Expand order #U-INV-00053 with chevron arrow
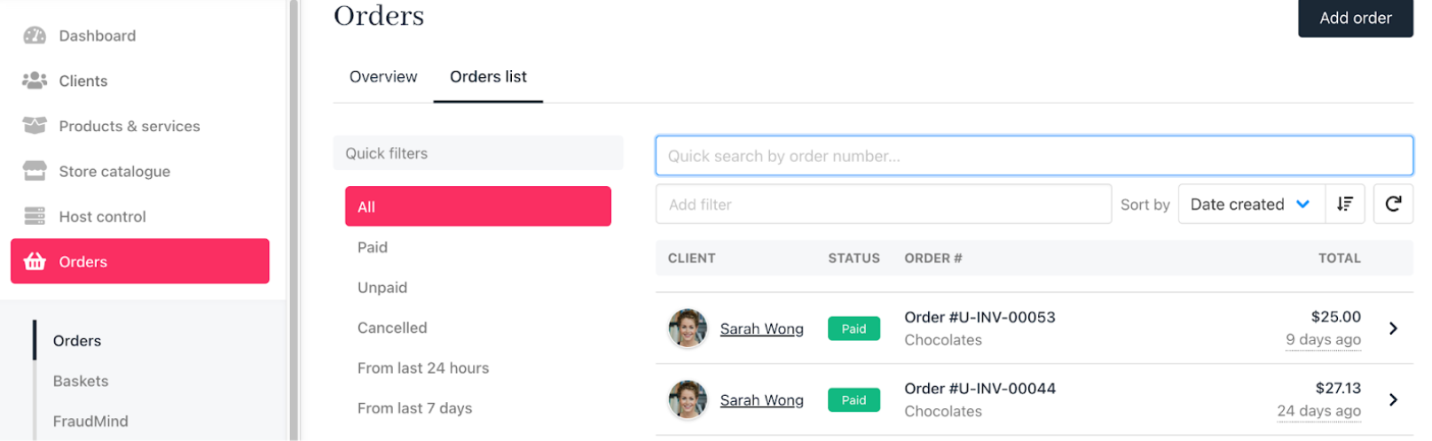Viewport: 1432px width, 441px height. pos(1393,329)
